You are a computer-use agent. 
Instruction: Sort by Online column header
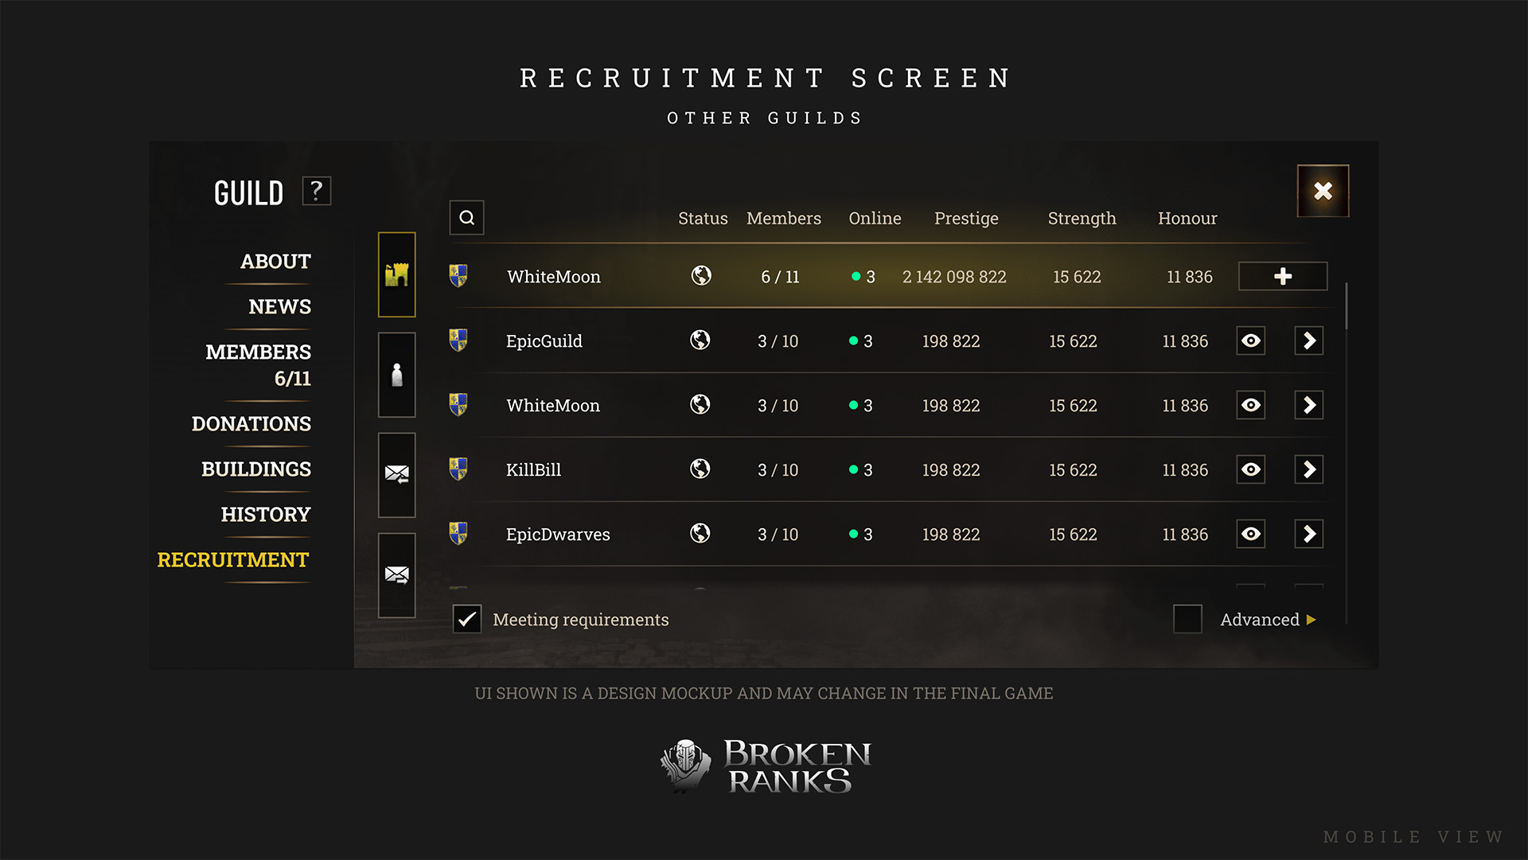pos(875,218)
